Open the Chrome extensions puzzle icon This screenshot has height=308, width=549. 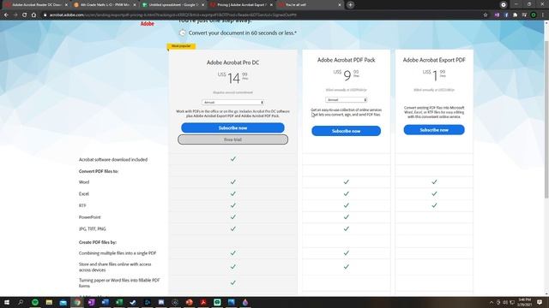515,15
